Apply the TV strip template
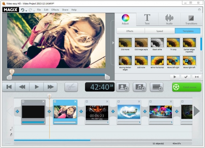The image size is (205, 148). [173, 42]
